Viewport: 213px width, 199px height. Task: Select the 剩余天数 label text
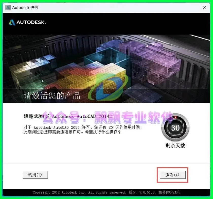175,145
